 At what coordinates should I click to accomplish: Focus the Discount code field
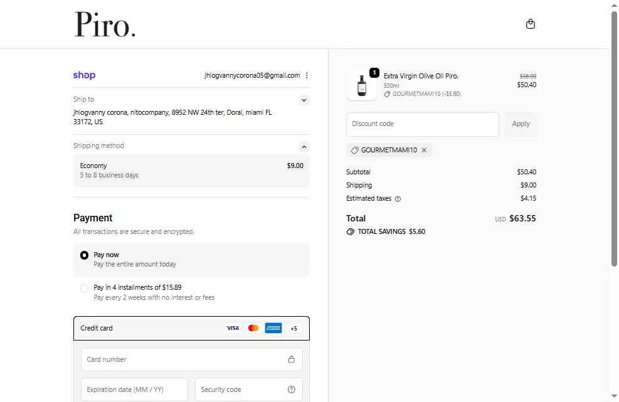click(423, 124)
